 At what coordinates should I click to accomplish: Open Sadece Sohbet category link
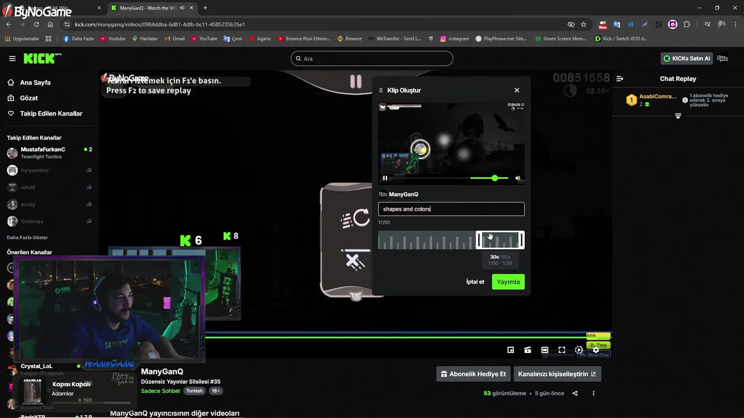pos(160,391)
